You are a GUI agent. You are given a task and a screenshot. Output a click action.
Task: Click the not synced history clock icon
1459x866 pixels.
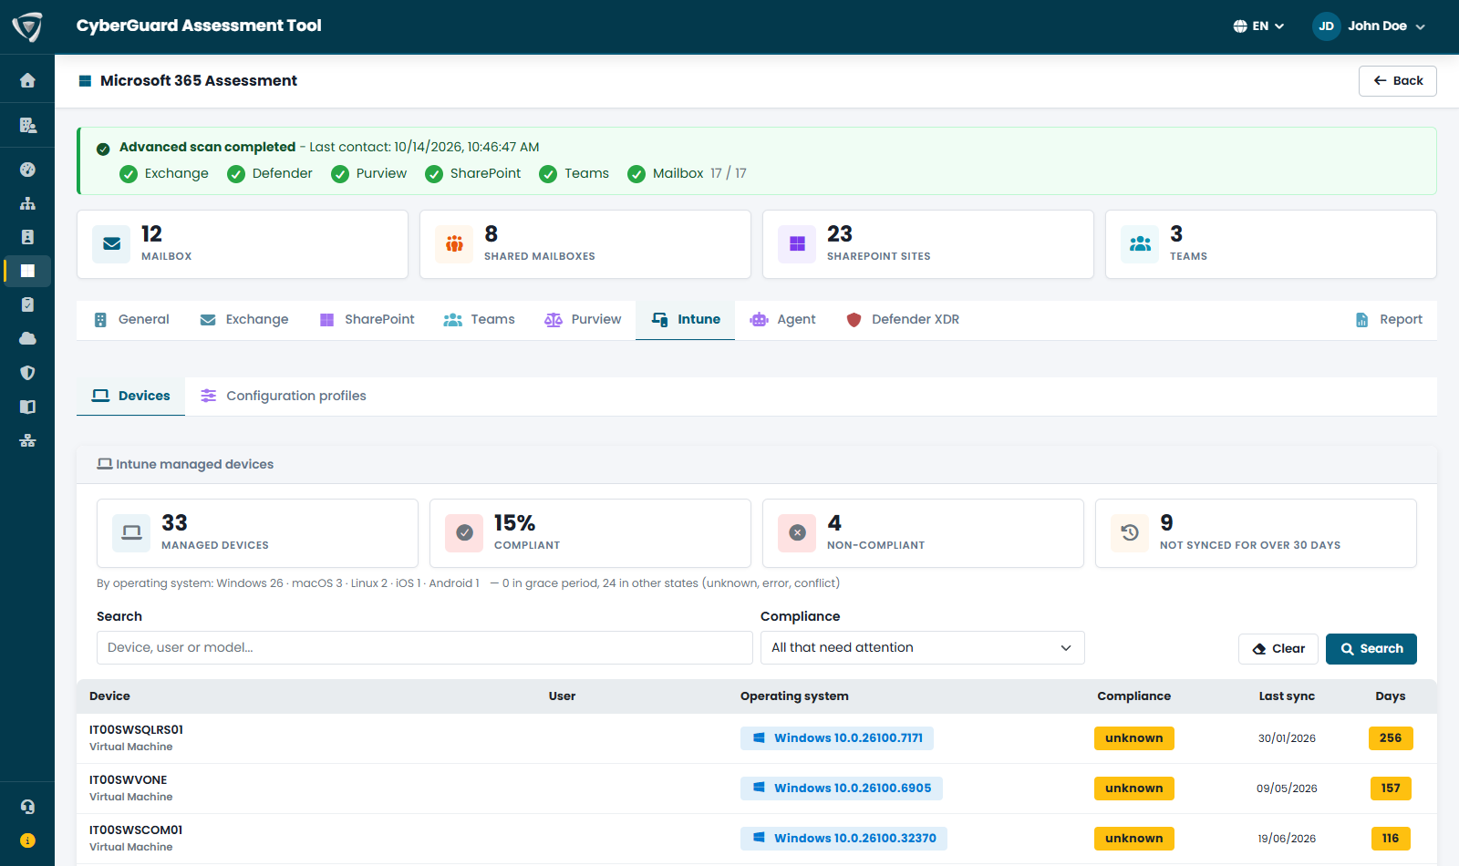coord(1130,533)
